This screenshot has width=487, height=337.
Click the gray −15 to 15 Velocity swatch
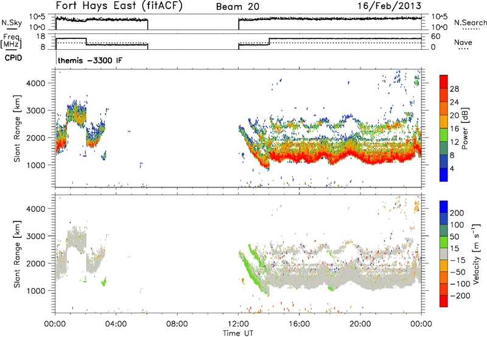(444, 254)
